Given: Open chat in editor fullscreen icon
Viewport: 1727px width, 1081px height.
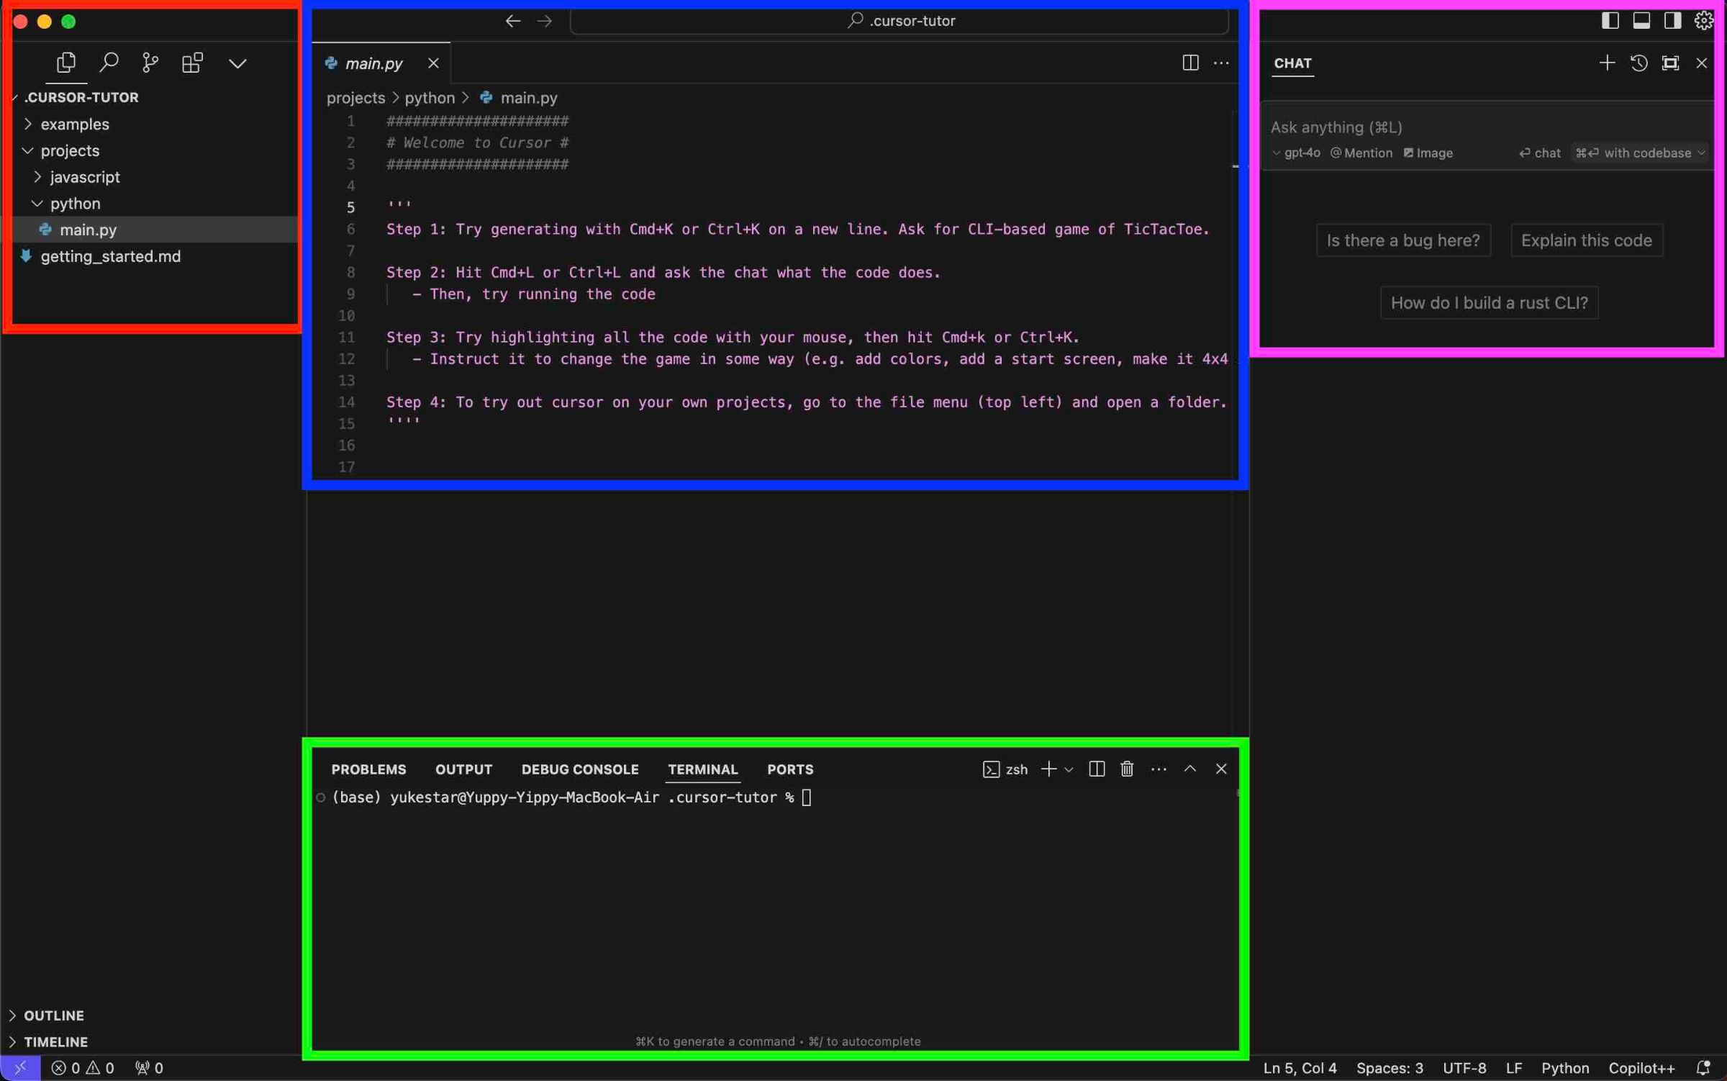Looking at the screenshot, I should (1670, 63).
